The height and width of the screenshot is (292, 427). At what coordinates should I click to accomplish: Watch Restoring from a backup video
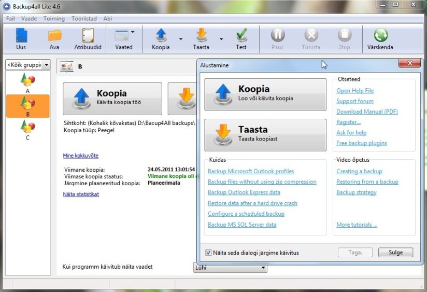(x=367, y=182)
